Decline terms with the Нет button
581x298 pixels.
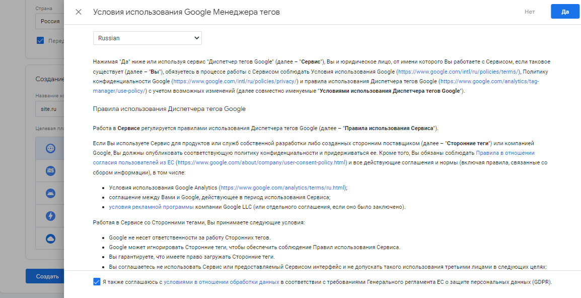530,12
